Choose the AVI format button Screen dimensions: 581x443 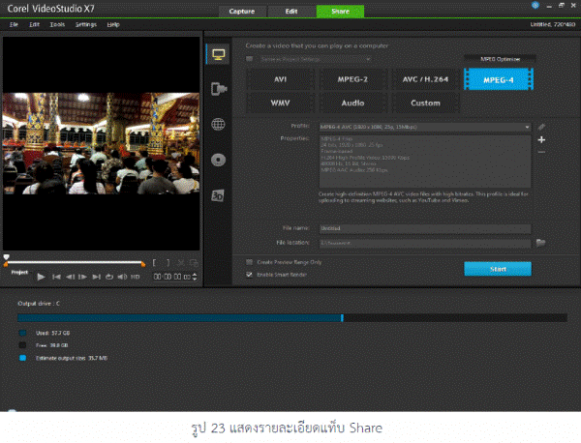coord(281,79)
